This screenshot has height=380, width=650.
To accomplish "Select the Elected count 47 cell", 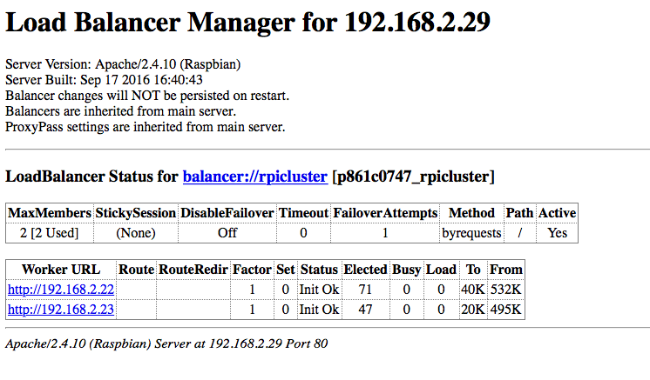I will (365, 309).
